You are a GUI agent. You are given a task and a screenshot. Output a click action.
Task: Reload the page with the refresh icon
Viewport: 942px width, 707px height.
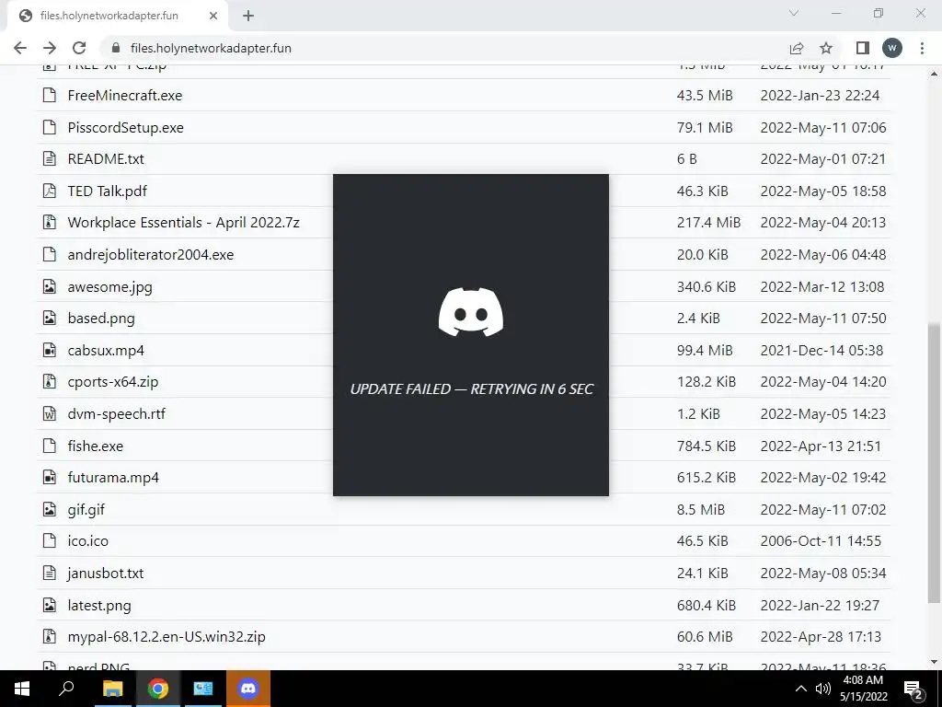79,48
